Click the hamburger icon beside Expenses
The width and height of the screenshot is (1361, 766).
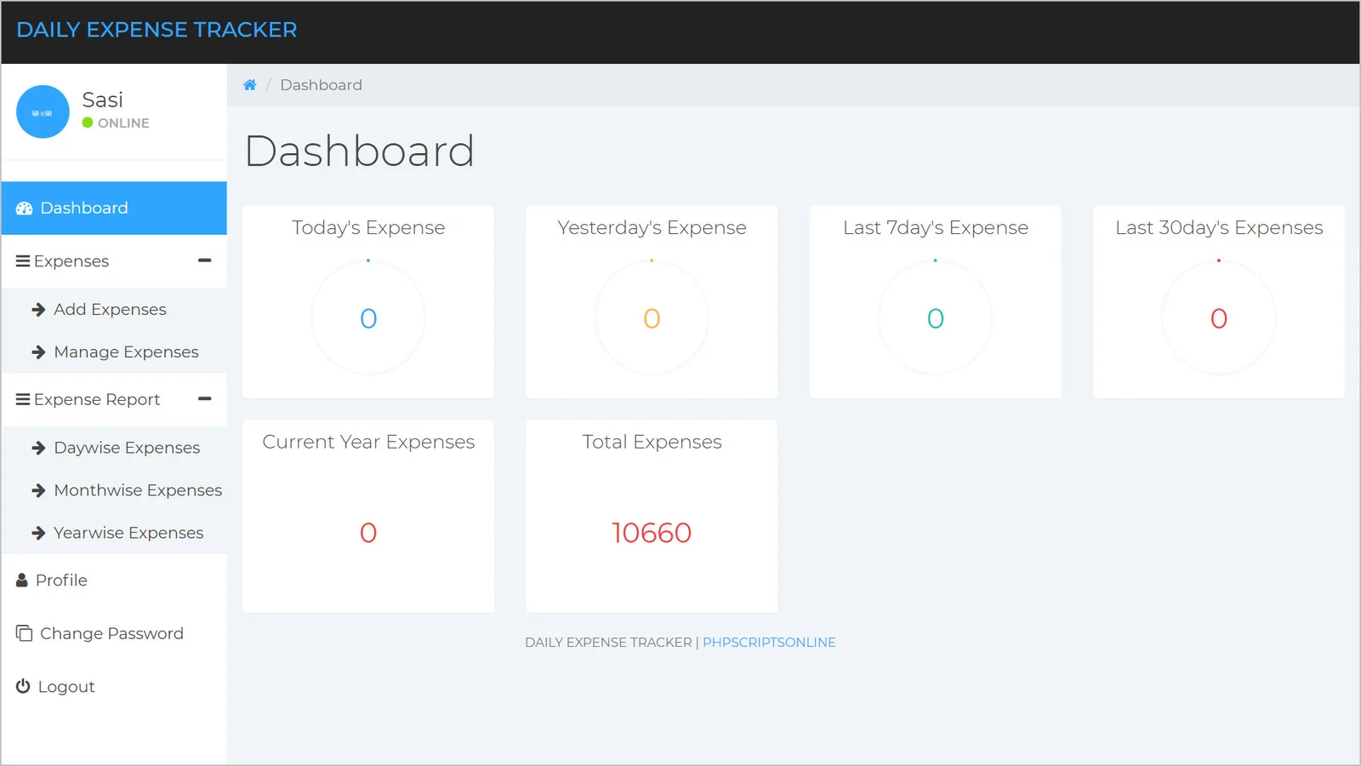pos(23,261)
